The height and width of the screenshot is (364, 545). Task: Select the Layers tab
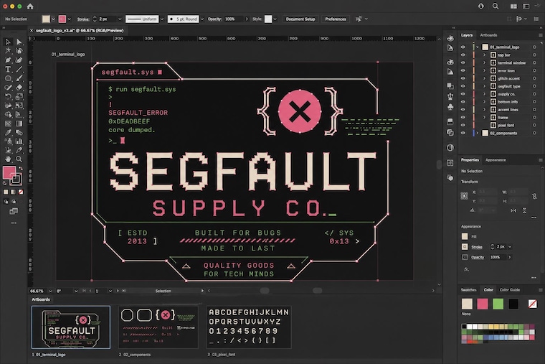point(466,35)
